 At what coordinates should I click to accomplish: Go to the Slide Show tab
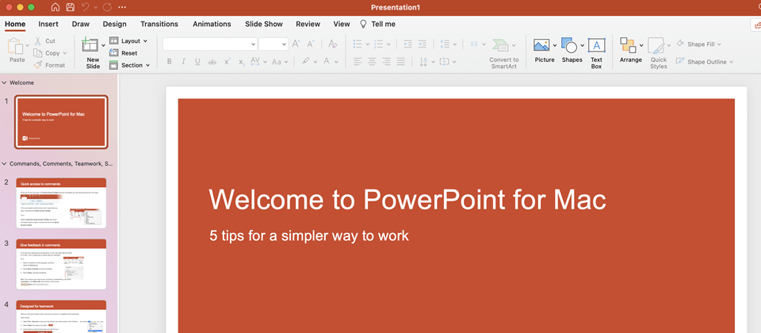(x=263, y=24)
